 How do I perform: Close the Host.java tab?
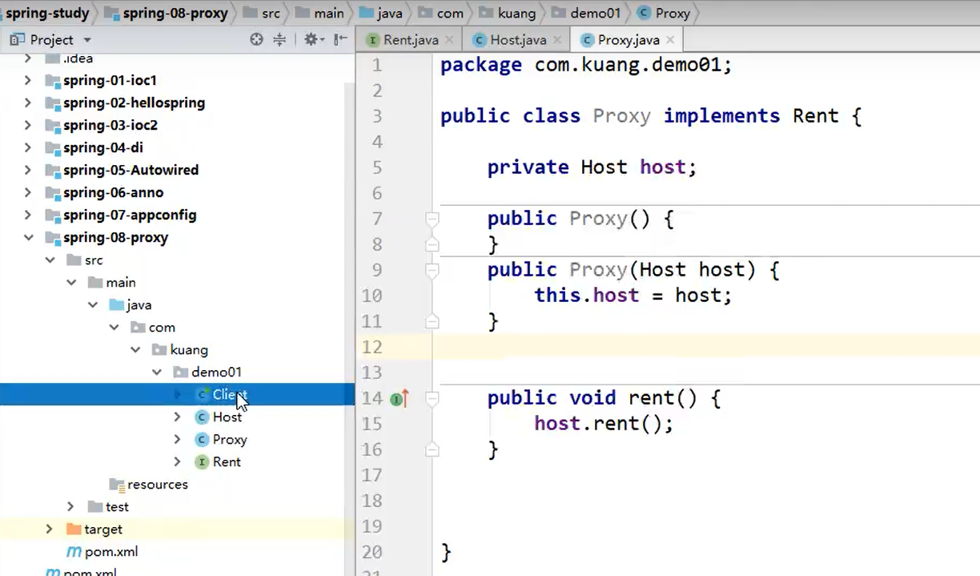556,39
